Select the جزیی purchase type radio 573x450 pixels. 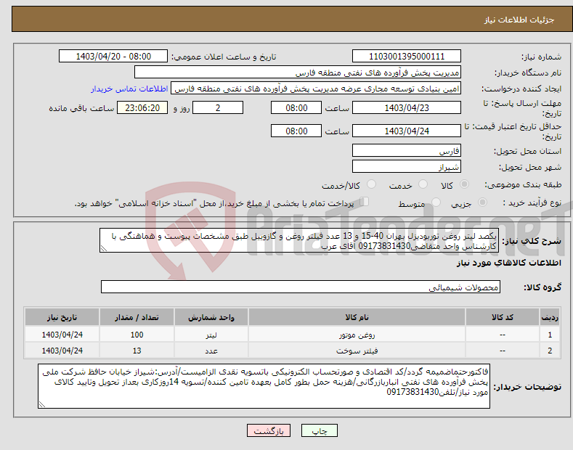pos(482,202)
